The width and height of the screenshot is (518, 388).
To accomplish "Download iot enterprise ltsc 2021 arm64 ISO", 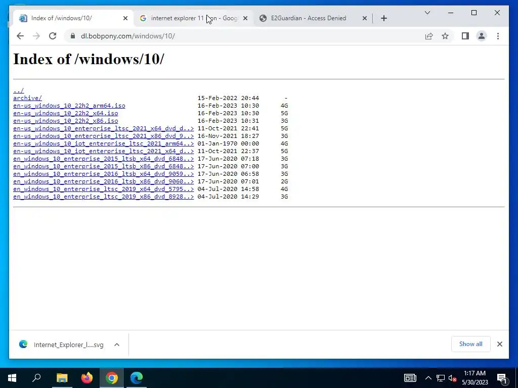I will point(103,143).
